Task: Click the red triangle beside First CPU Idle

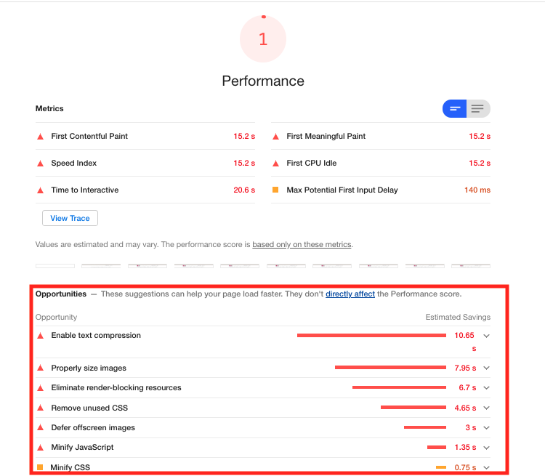Action: (x=276, y=164)
